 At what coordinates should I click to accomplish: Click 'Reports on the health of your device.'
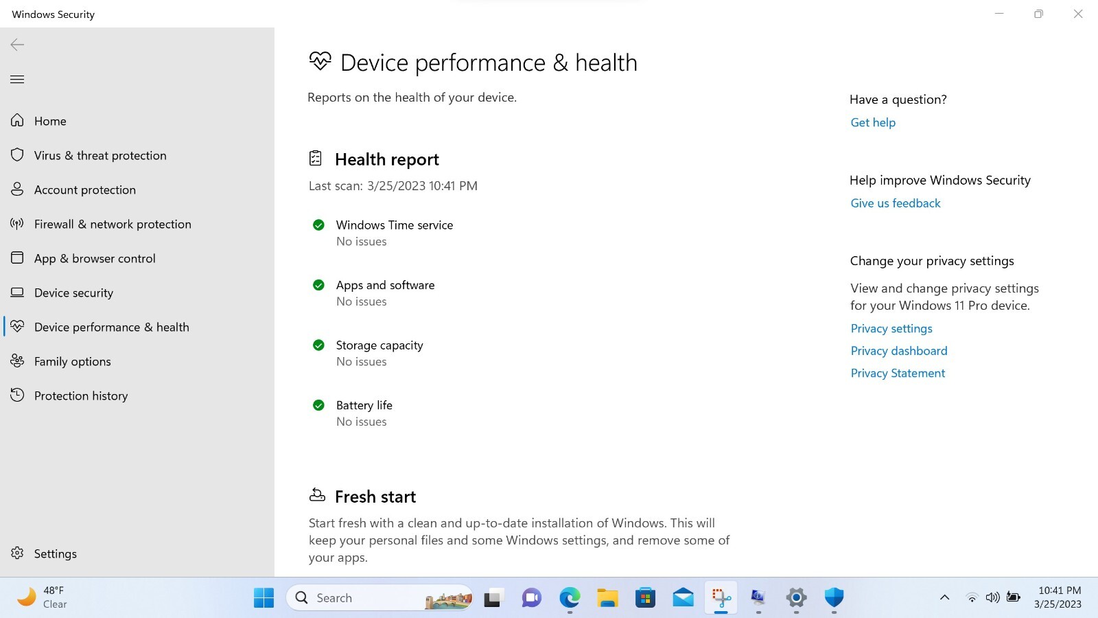pyautogui.click(x=412, y=98)
